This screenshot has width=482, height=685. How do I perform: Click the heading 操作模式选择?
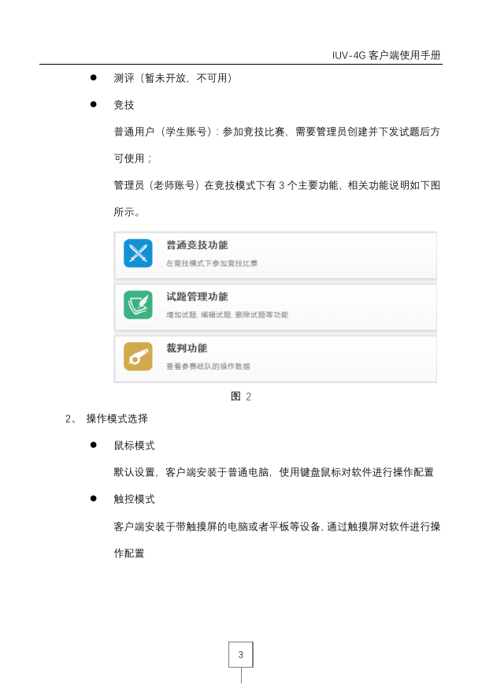pyautogui.click(x=117, y=419)
